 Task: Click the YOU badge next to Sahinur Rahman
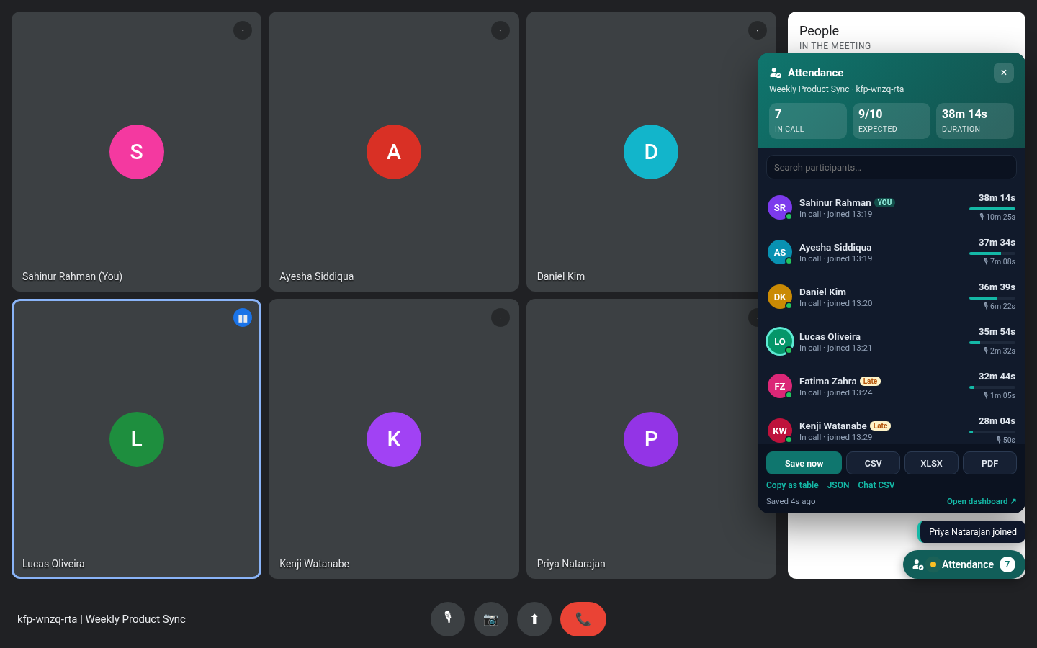884,203
